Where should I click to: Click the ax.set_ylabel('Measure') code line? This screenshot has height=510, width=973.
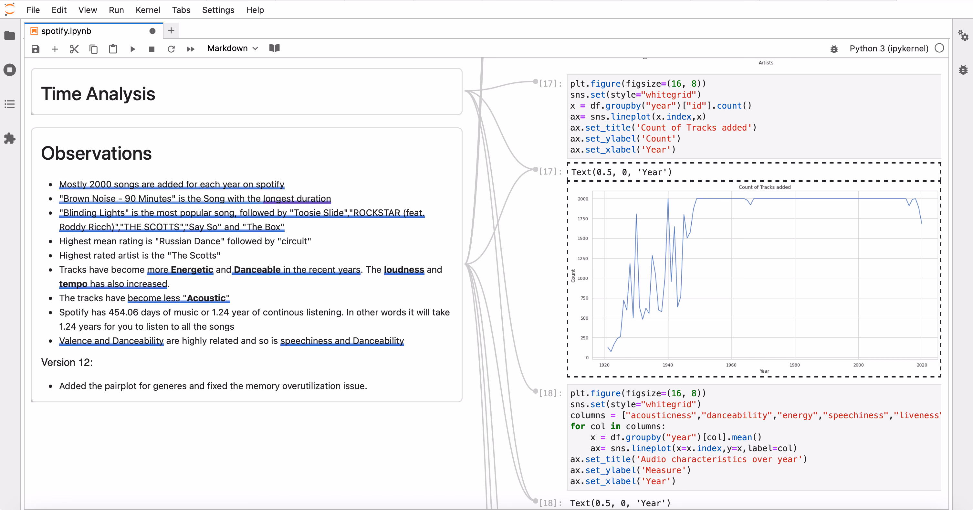630,470
